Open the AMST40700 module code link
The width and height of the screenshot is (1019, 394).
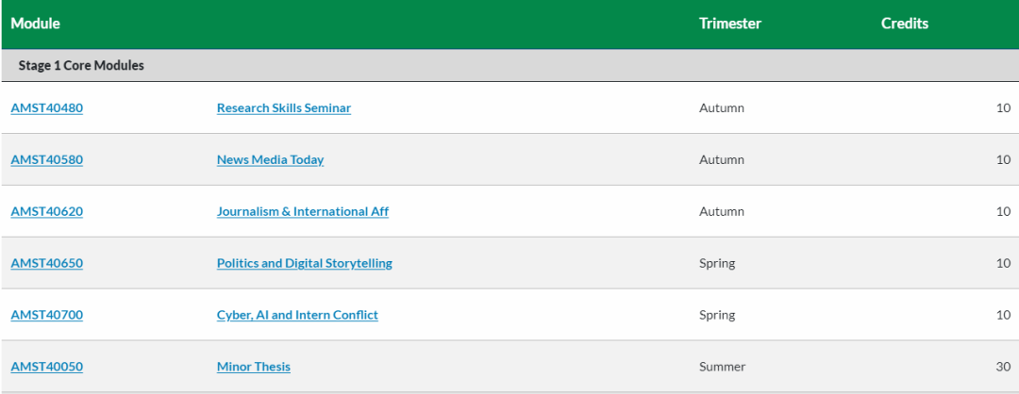47,316
